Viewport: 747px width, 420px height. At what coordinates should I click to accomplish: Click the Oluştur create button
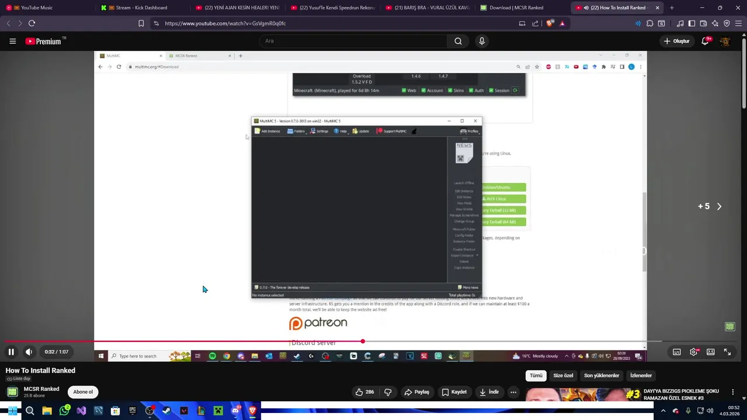(677, 41)
